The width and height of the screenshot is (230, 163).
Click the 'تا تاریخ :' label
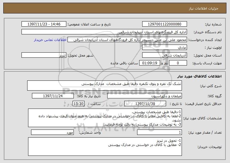(176, 104)
